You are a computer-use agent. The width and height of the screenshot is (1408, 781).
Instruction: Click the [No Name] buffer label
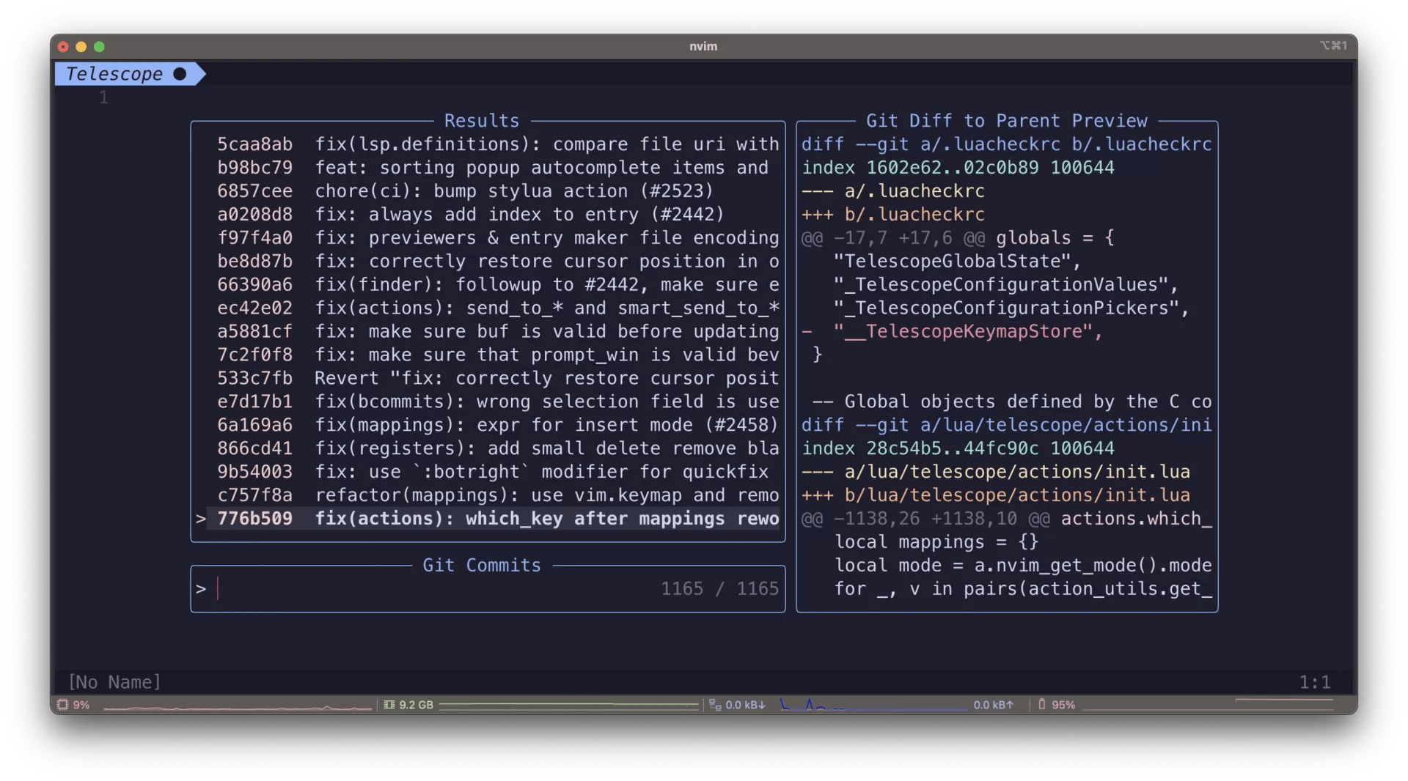114,682
